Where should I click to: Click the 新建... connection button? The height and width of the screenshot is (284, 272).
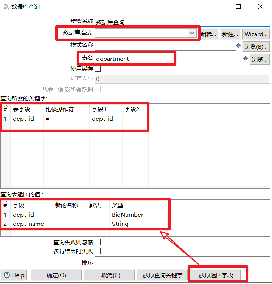230,34
